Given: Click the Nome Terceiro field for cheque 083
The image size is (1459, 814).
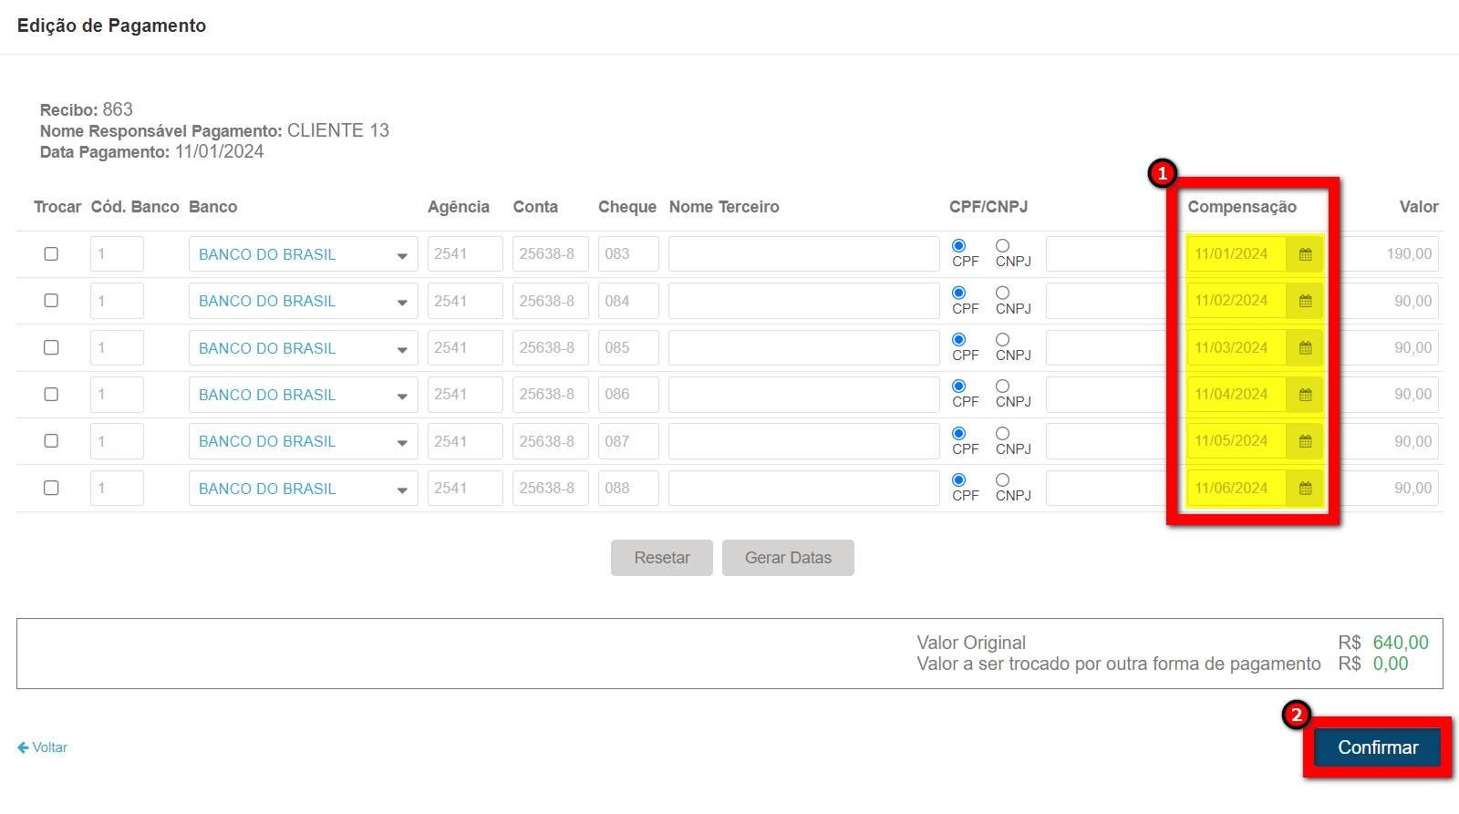Looking at the screenshot, I should pyautogui.click(x=803, y=254).
